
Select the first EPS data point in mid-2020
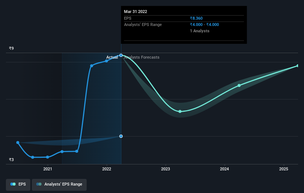pos(18,143)
